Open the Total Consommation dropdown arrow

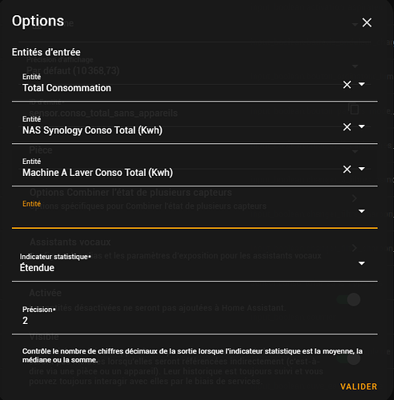coord(362,84)
